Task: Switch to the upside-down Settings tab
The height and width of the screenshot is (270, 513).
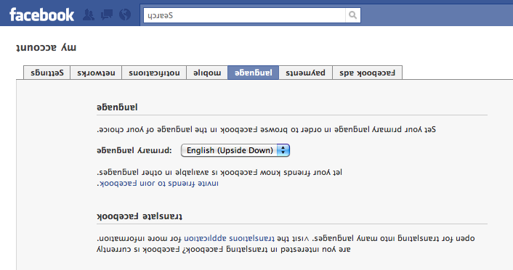Action: [47, 73]
